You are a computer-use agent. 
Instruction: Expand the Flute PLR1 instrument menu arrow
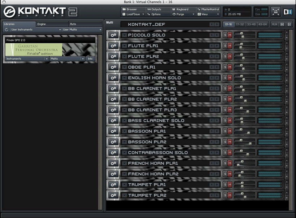click(x=124, y=46)
